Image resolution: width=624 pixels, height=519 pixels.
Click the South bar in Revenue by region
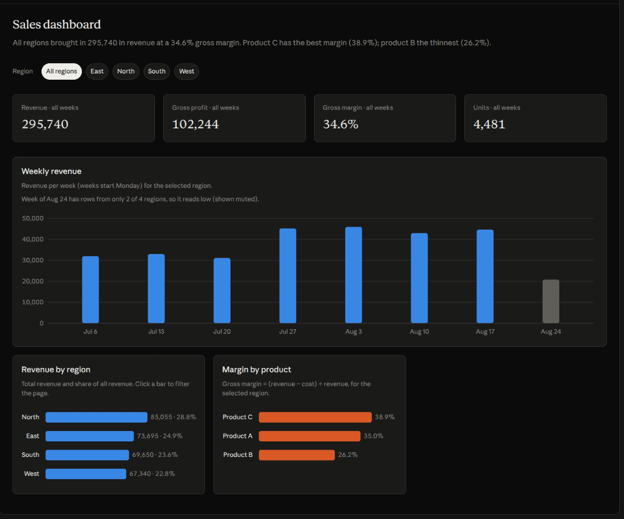(x=87, y=455)
